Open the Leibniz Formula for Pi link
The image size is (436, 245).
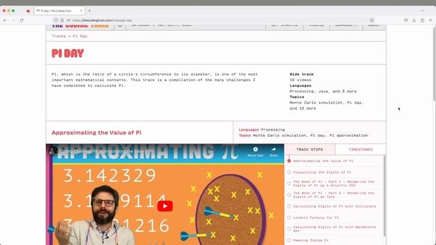[x=316, y=218]
